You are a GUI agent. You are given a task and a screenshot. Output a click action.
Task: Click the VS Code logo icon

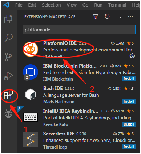pos(6,5)
